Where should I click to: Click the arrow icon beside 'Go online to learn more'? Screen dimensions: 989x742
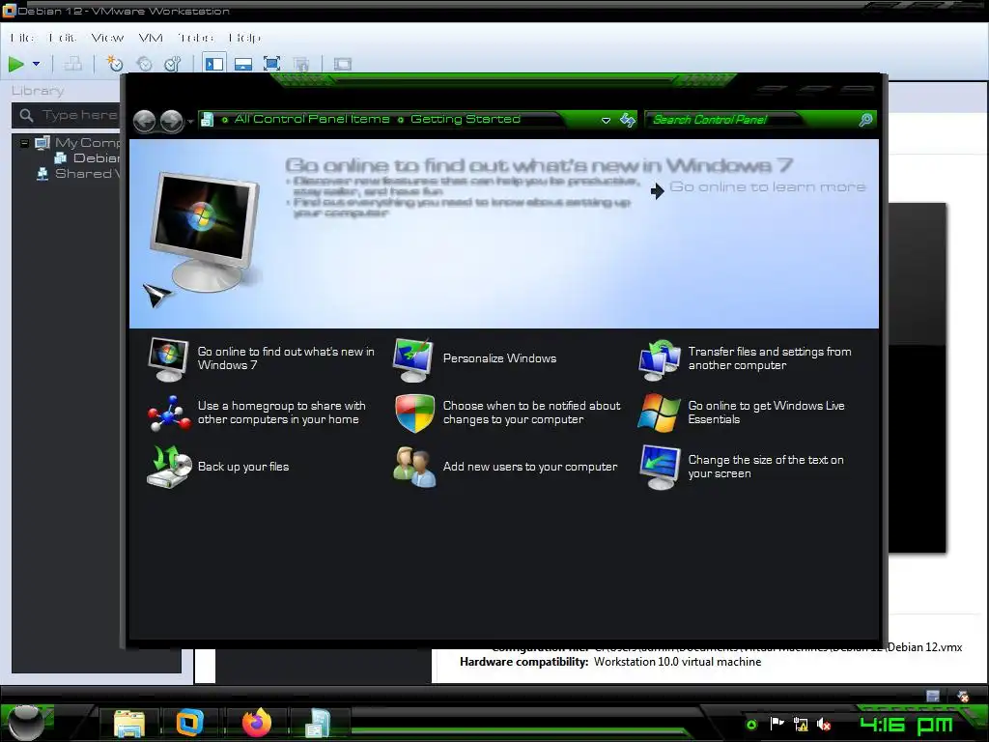point(657,190)
